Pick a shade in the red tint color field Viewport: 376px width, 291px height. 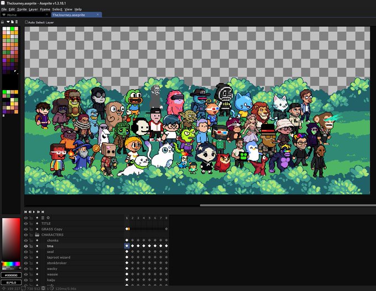(x=11, y=239)
